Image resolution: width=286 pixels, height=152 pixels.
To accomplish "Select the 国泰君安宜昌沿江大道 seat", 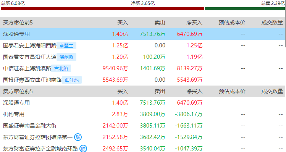I will (x=30, y=57).
